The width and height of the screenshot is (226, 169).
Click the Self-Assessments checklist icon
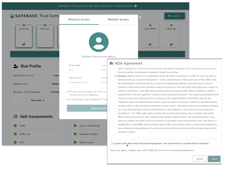pyautogui.click(x=15, y=116)
